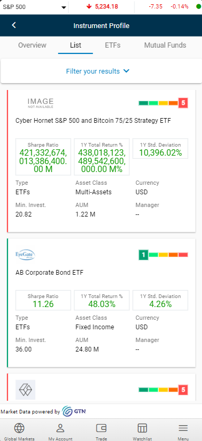Open My Account person icon

tap(60, 428)
